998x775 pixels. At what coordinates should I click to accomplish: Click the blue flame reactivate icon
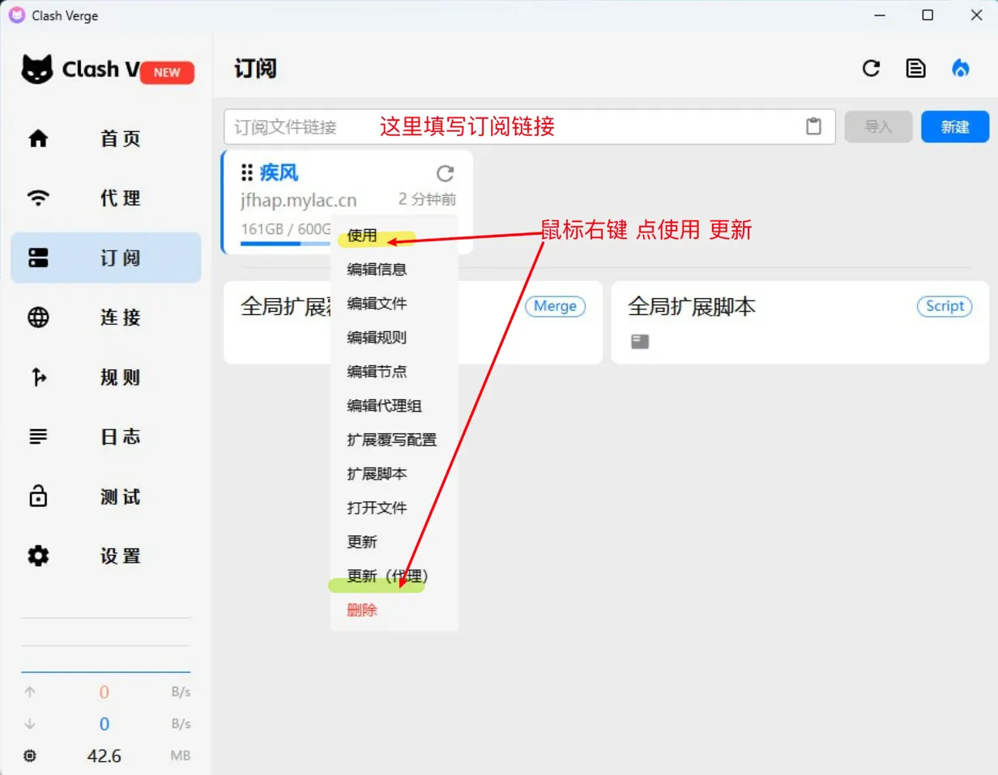click(960, 69)
